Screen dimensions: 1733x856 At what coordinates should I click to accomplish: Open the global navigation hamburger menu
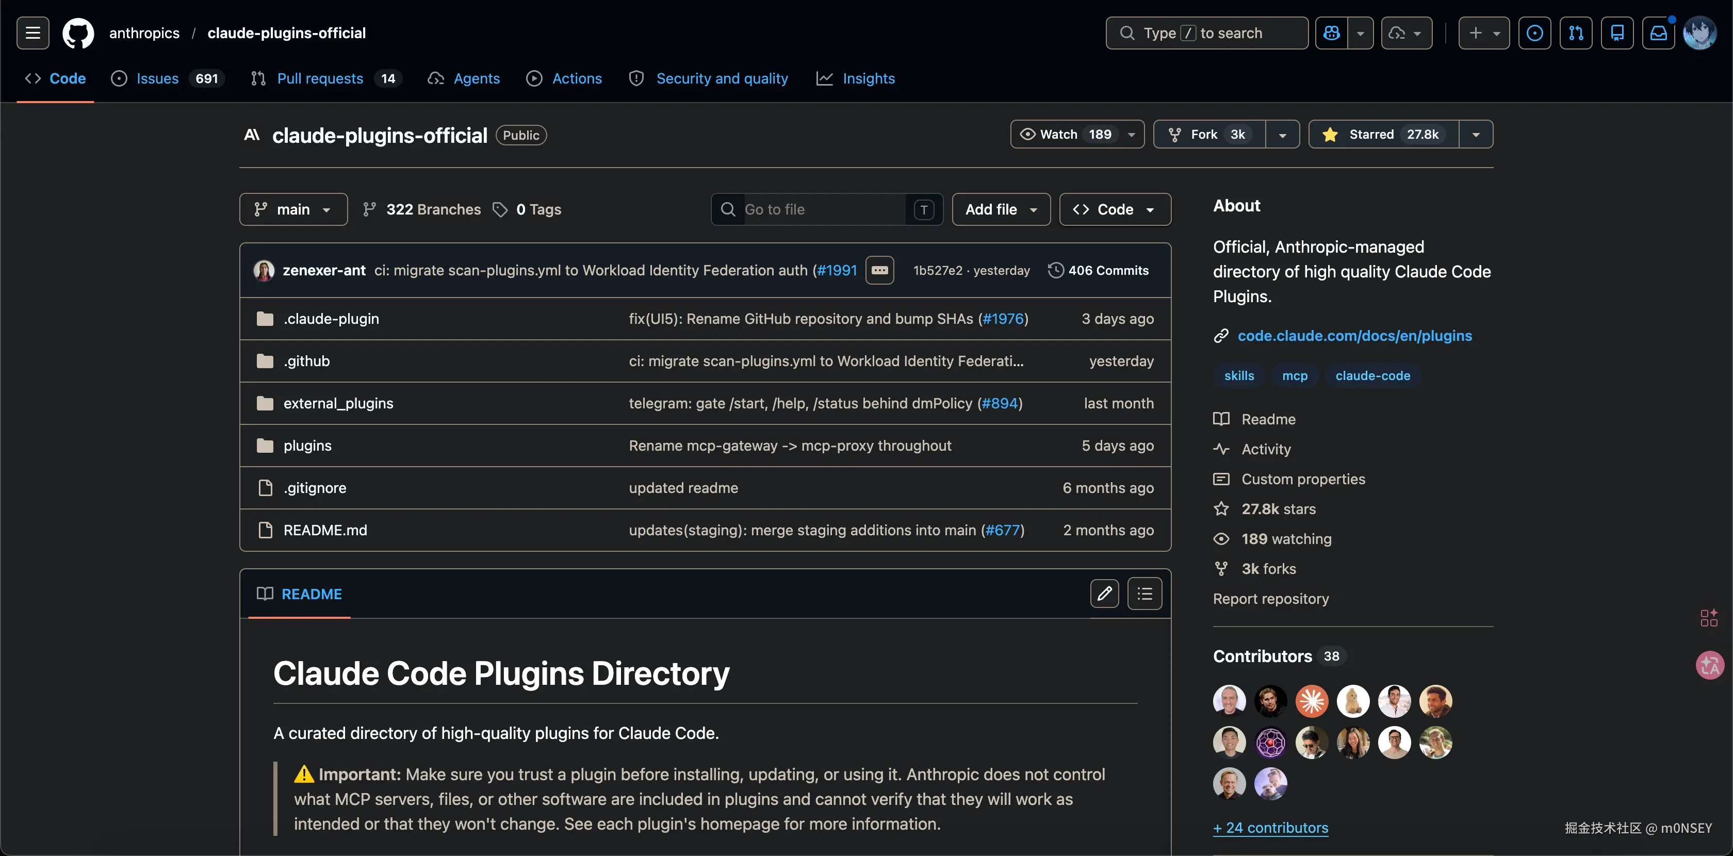pos(33,33)
